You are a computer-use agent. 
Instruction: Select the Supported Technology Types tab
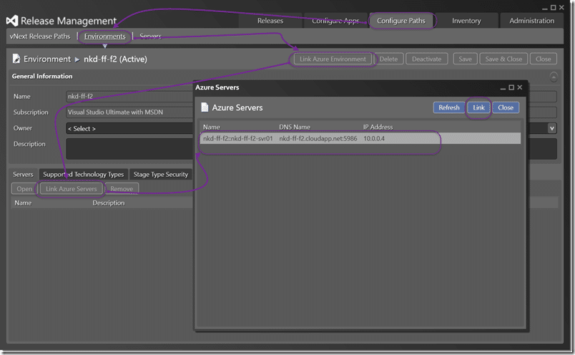(83, 174)
